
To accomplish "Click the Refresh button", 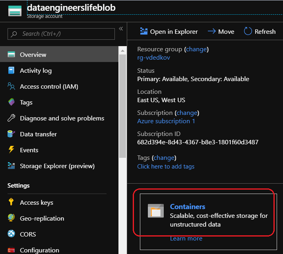I will click(x=260, y=31).
